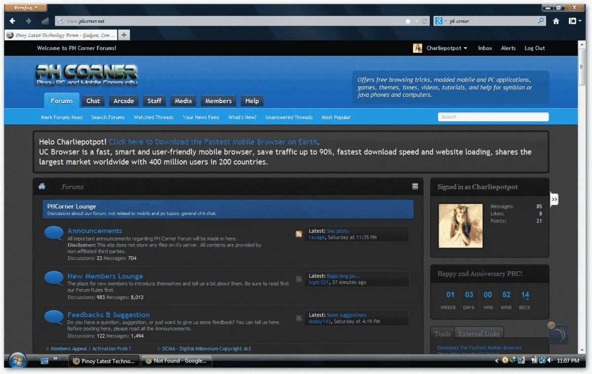Open the PHCorner Lounge category

coord(72,207)
